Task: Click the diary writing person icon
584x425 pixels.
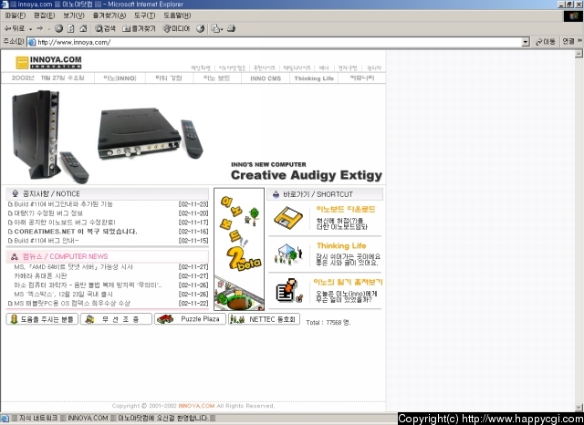Action: [289, 290]
